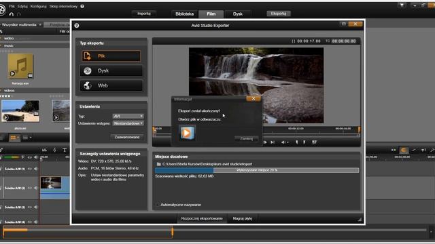
Task: Close the Informacja popup with X
Action: (254, 98)
